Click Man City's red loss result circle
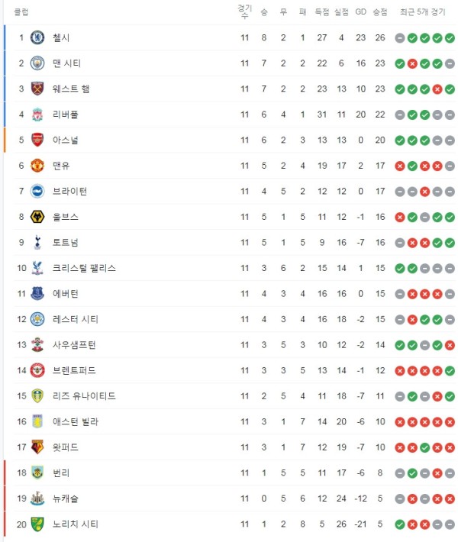The width and height of the screenshot is (458, 542). pos(412,63)
